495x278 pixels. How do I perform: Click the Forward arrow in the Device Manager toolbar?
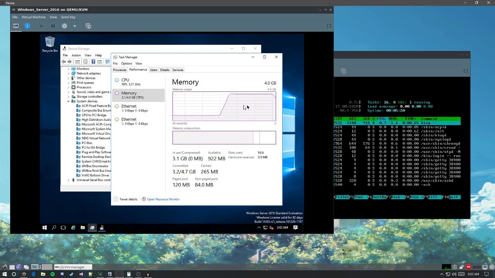70,62
